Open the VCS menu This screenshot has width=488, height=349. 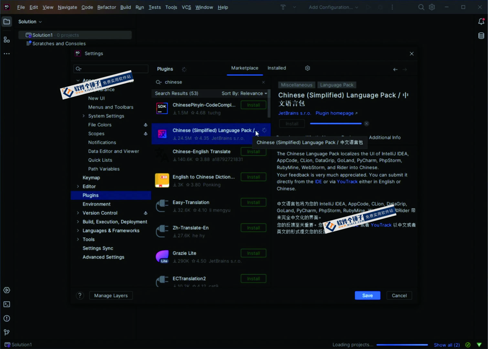pyautogui.click(x=186, y=7)
